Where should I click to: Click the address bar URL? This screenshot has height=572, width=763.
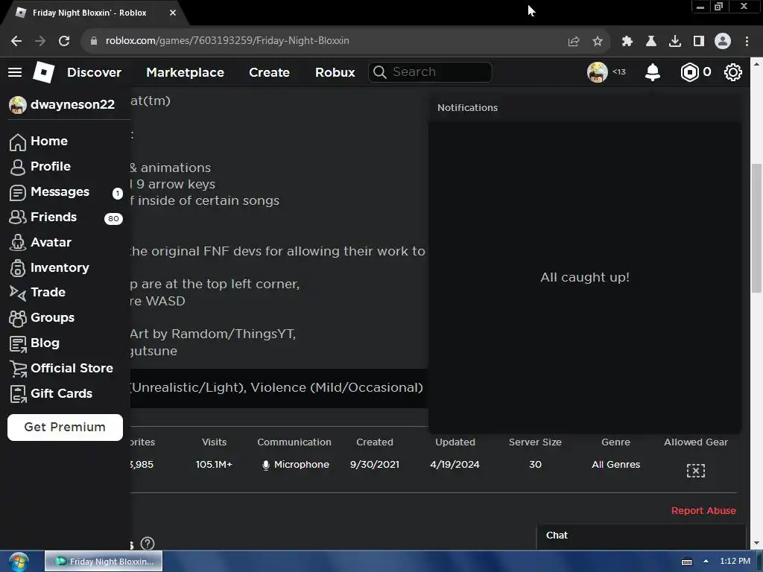[x=227, y=41]
